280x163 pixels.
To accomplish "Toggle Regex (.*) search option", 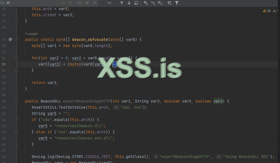I will point(94,3).
